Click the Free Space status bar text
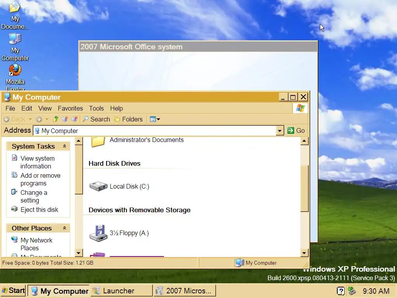397x298 pixels. [x=48, y=263]
